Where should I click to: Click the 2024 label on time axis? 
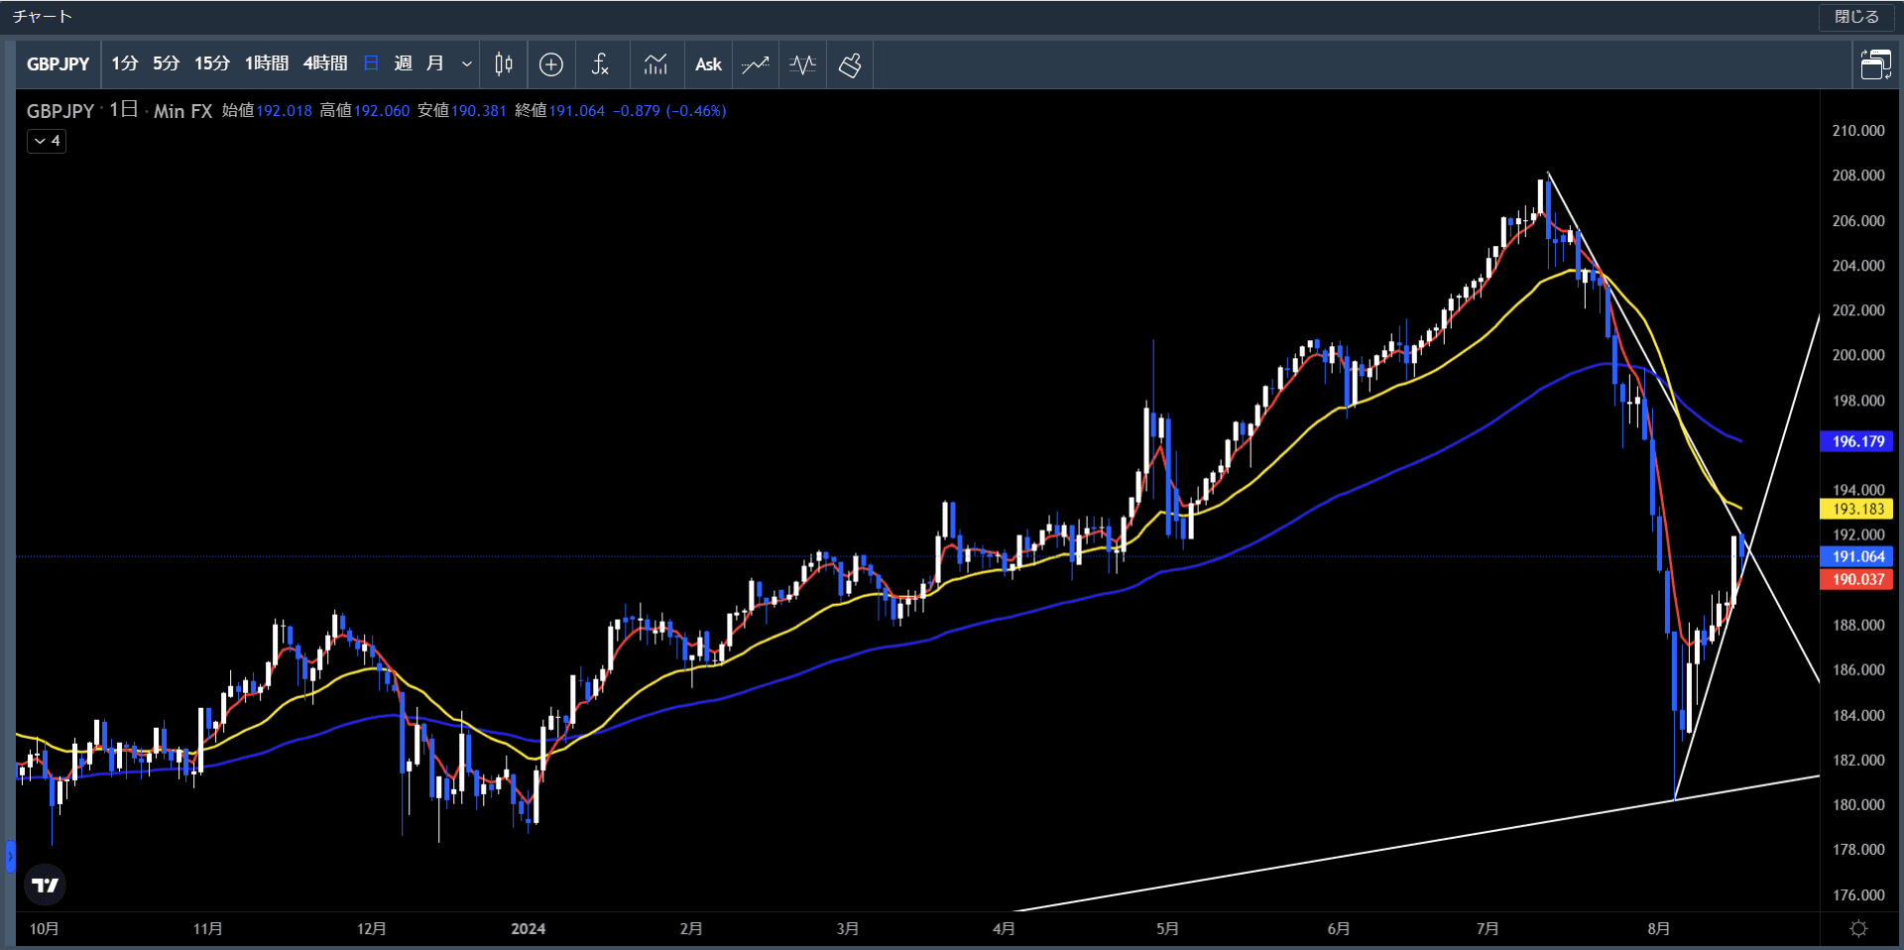click(x=528, y=929)
